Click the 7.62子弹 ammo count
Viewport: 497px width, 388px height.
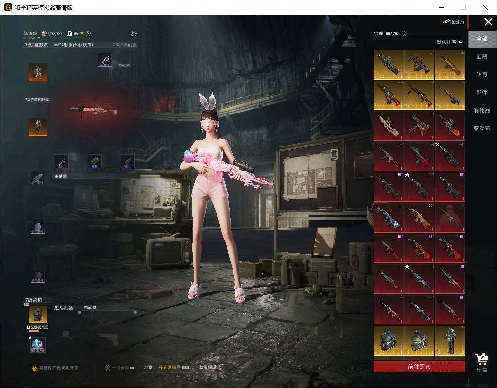pyautogui.click(x=124, y=45)
